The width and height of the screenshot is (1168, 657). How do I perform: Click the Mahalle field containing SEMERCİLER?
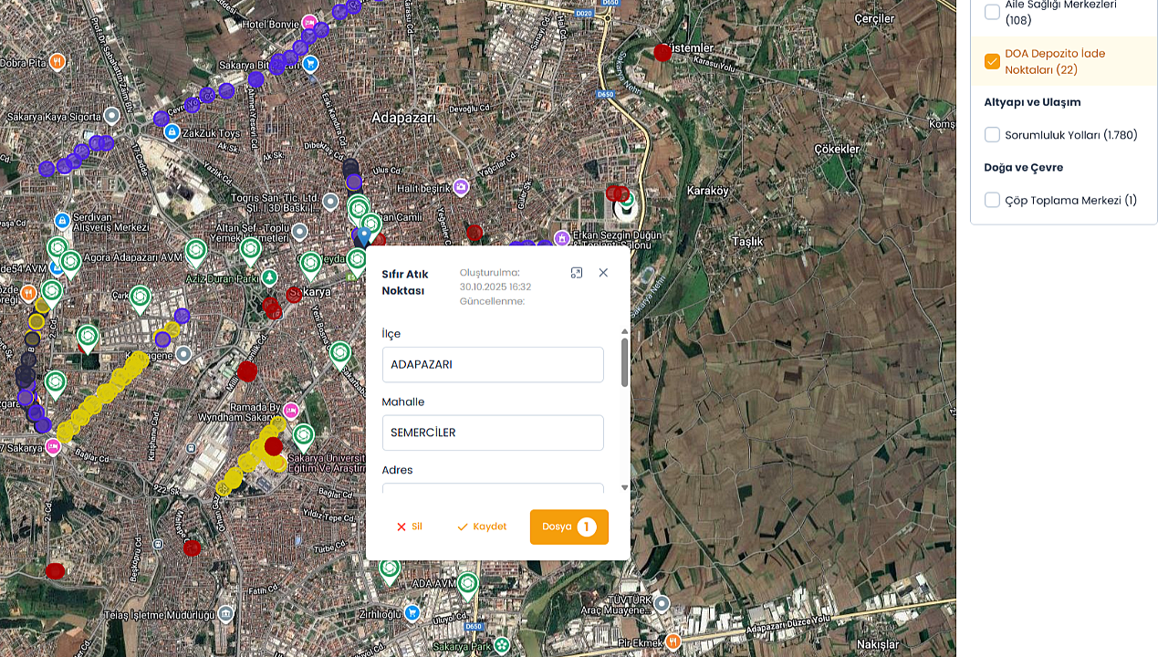[x=493, y=433]
